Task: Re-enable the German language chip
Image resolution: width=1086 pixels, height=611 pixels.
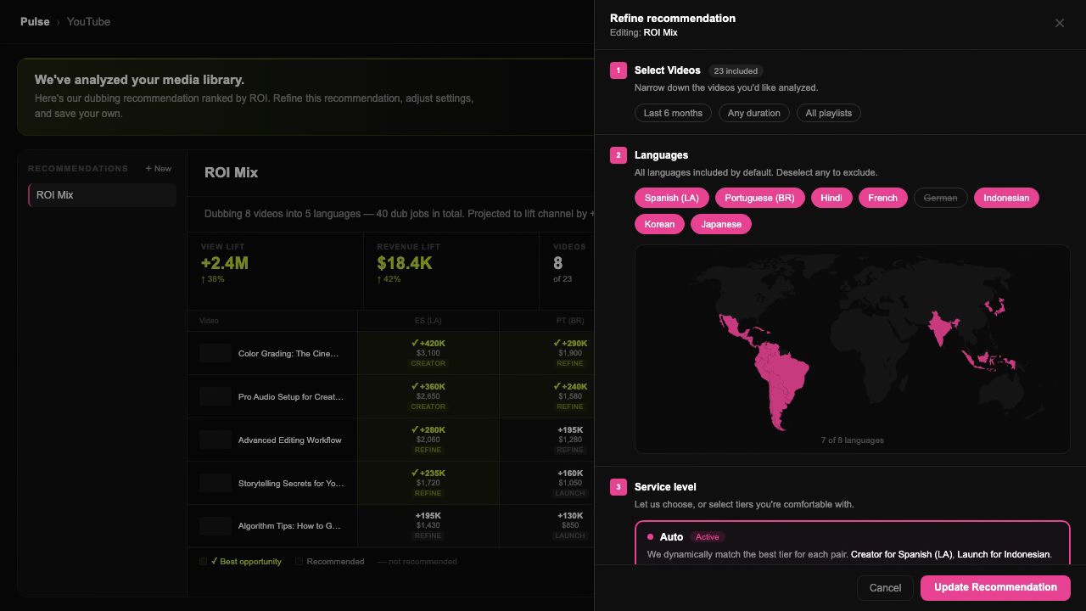Action: (940, 198)
